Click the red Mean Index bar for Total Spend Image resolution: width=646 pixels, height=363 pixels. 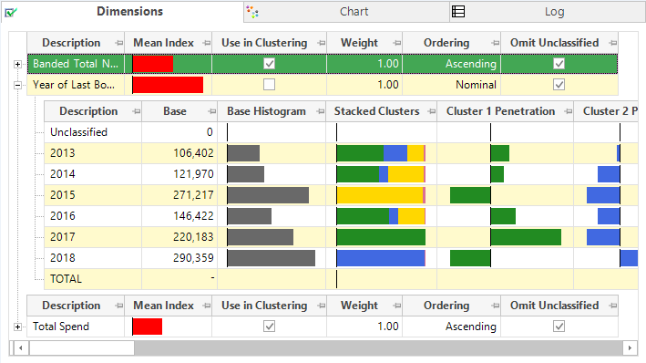[x=148, y=327]
